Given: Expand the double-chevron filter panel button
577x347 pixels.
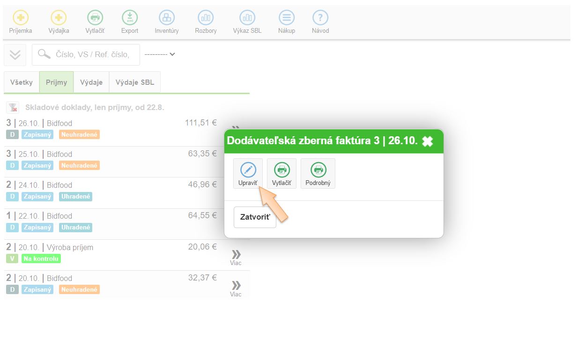Looking at the screenshot, I should click(15, 55).
